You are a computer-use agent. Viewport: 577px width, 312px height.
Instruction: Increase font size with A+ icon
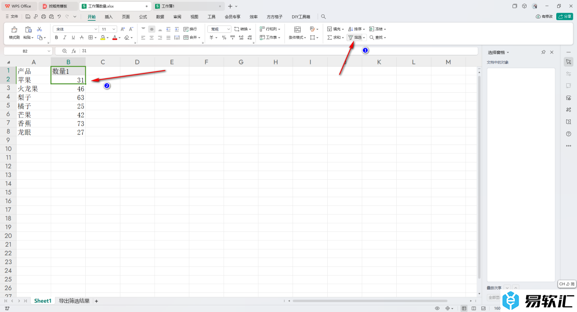click(123, 29)
